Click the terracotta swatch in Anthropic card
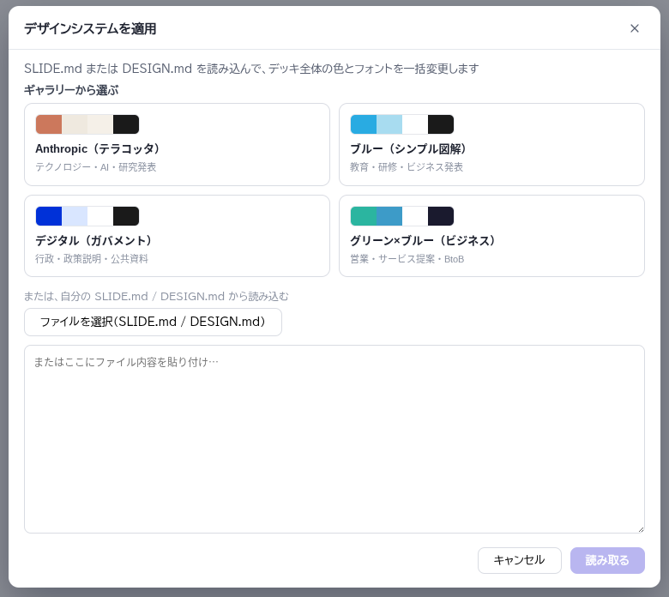The height and width of the screenshot is (597, 669). coord(49,124)
